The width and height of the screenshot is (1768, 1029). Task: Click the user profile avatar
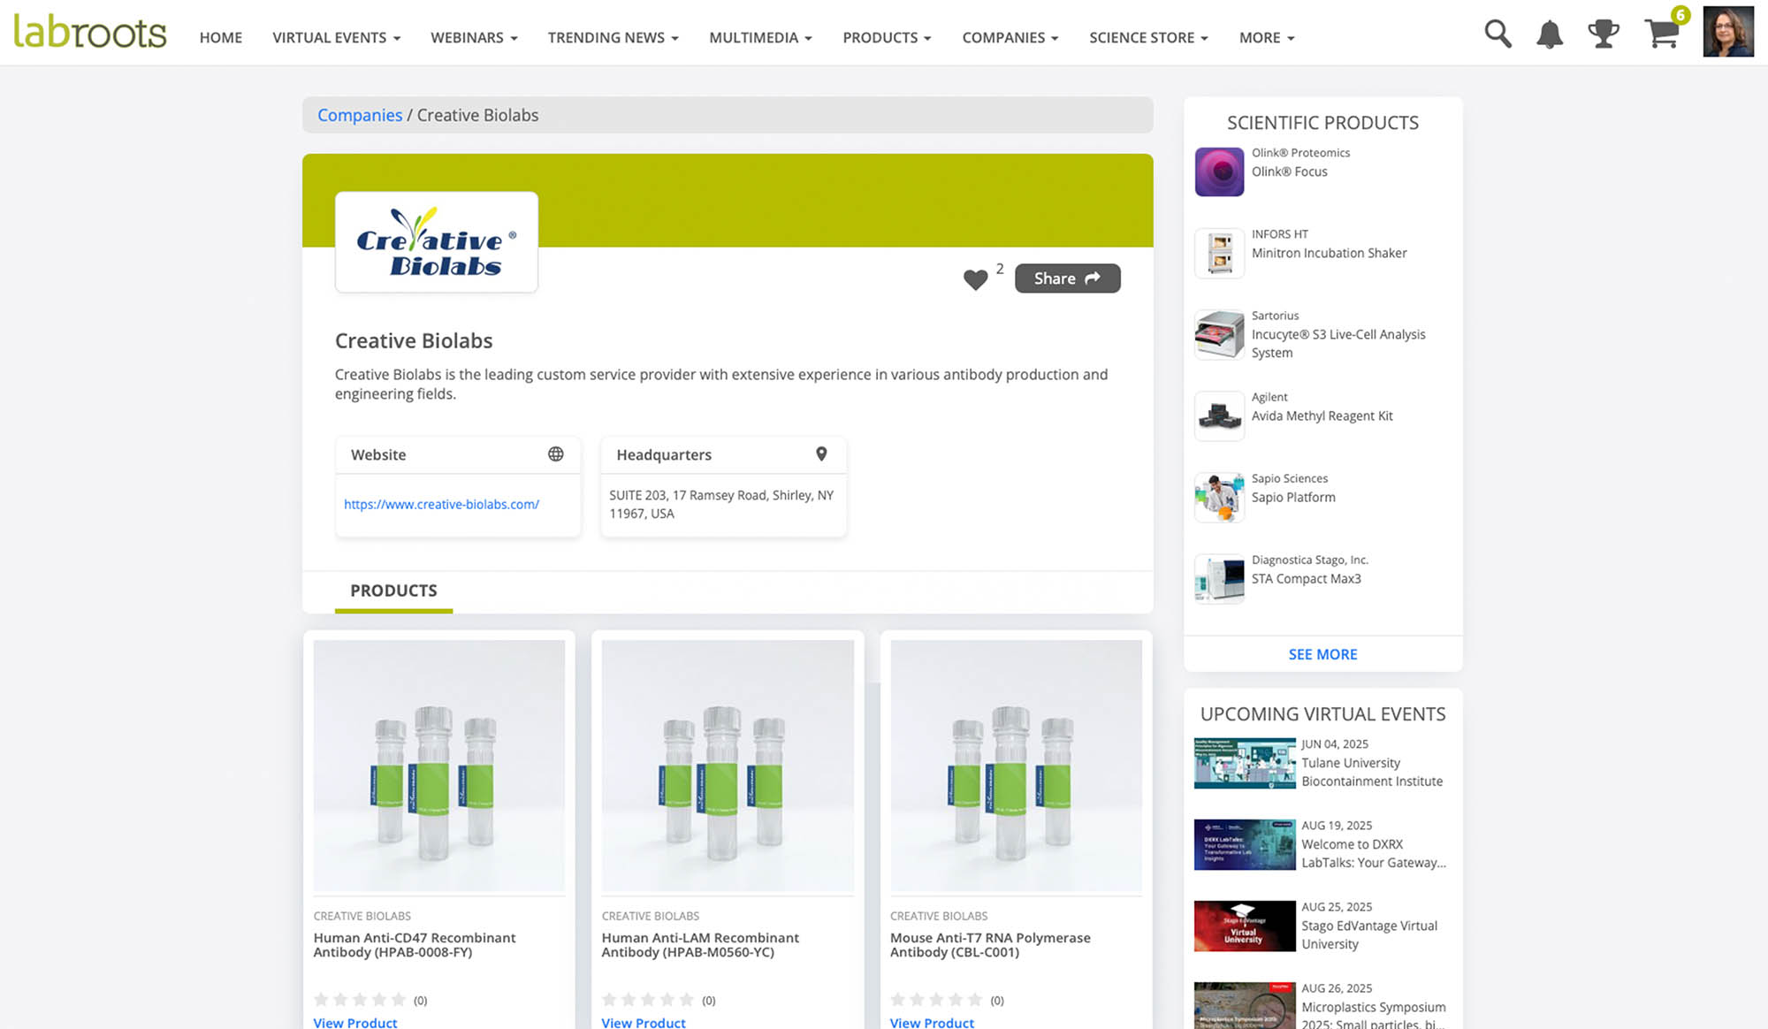pos(1727,33)
